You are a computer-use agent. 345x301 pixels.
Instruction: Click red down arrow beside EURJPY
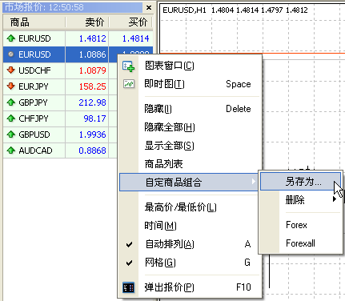(x=11, y=86)
